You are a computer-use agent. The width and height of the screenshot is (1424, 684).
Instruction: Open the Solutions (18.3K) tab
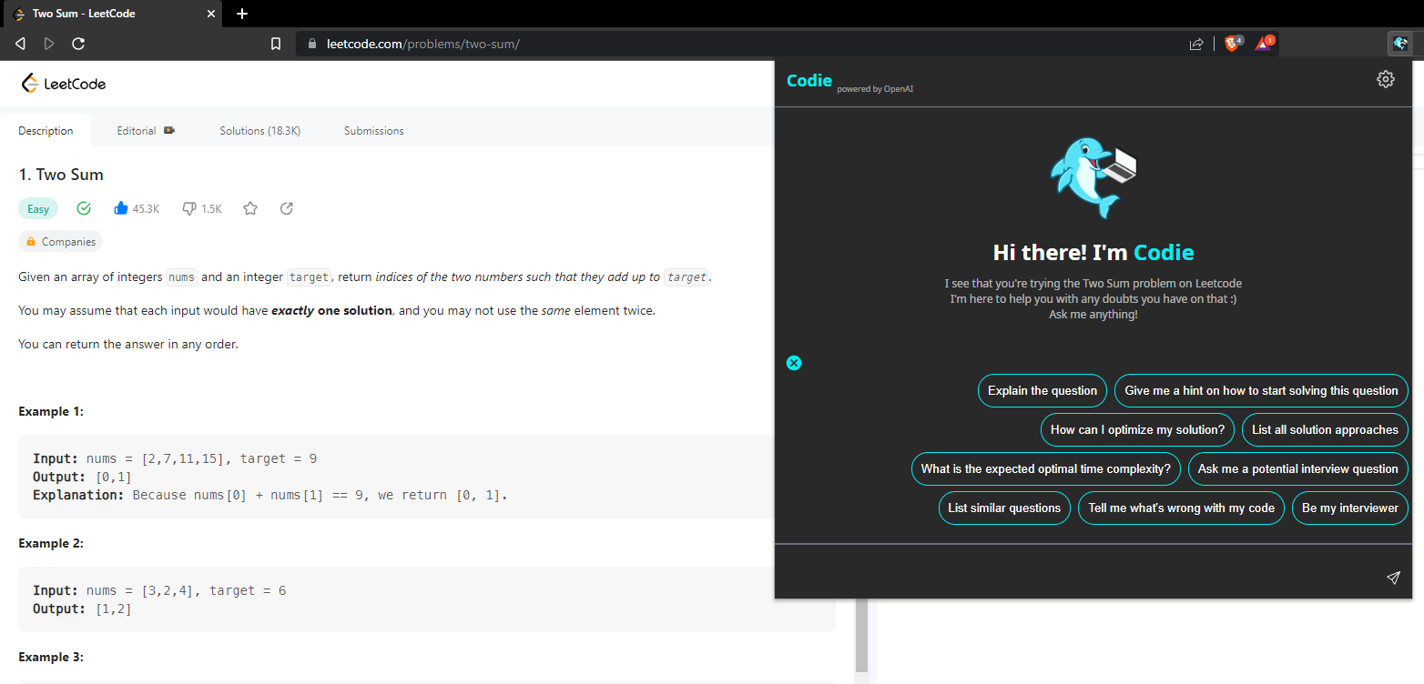259,131
